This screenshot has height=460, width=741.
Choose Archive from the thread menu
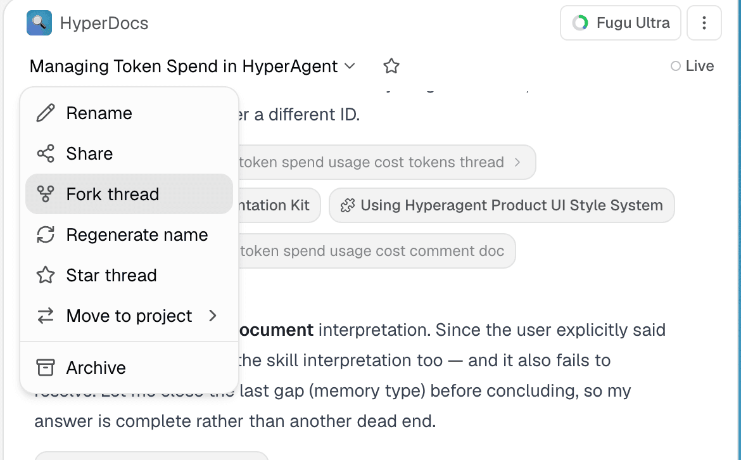129,367
